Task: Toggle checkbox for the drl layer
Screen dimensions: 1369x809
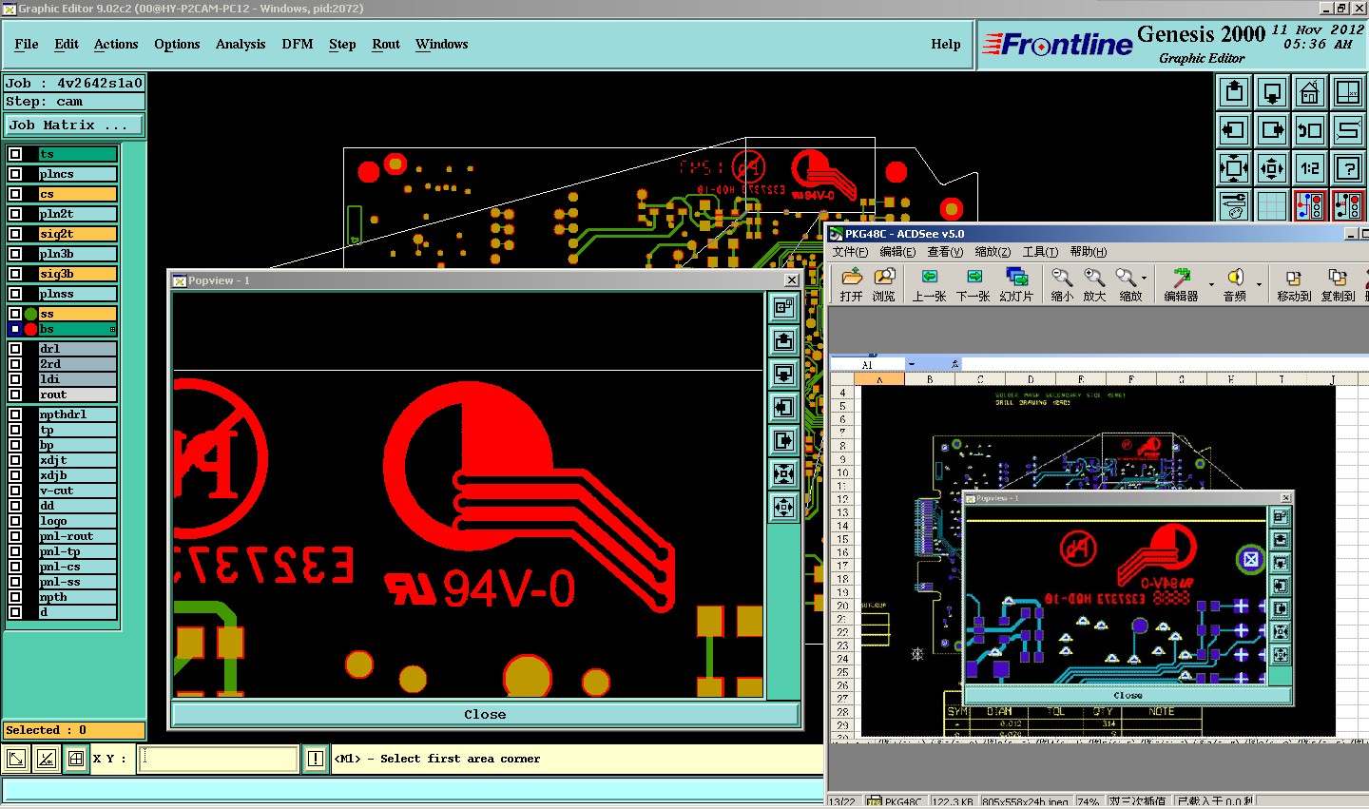Action: (15, 349)
